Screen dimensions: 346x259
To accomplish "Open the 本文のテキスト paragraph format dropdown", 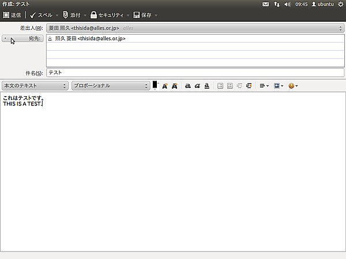I will coord(35,85).
